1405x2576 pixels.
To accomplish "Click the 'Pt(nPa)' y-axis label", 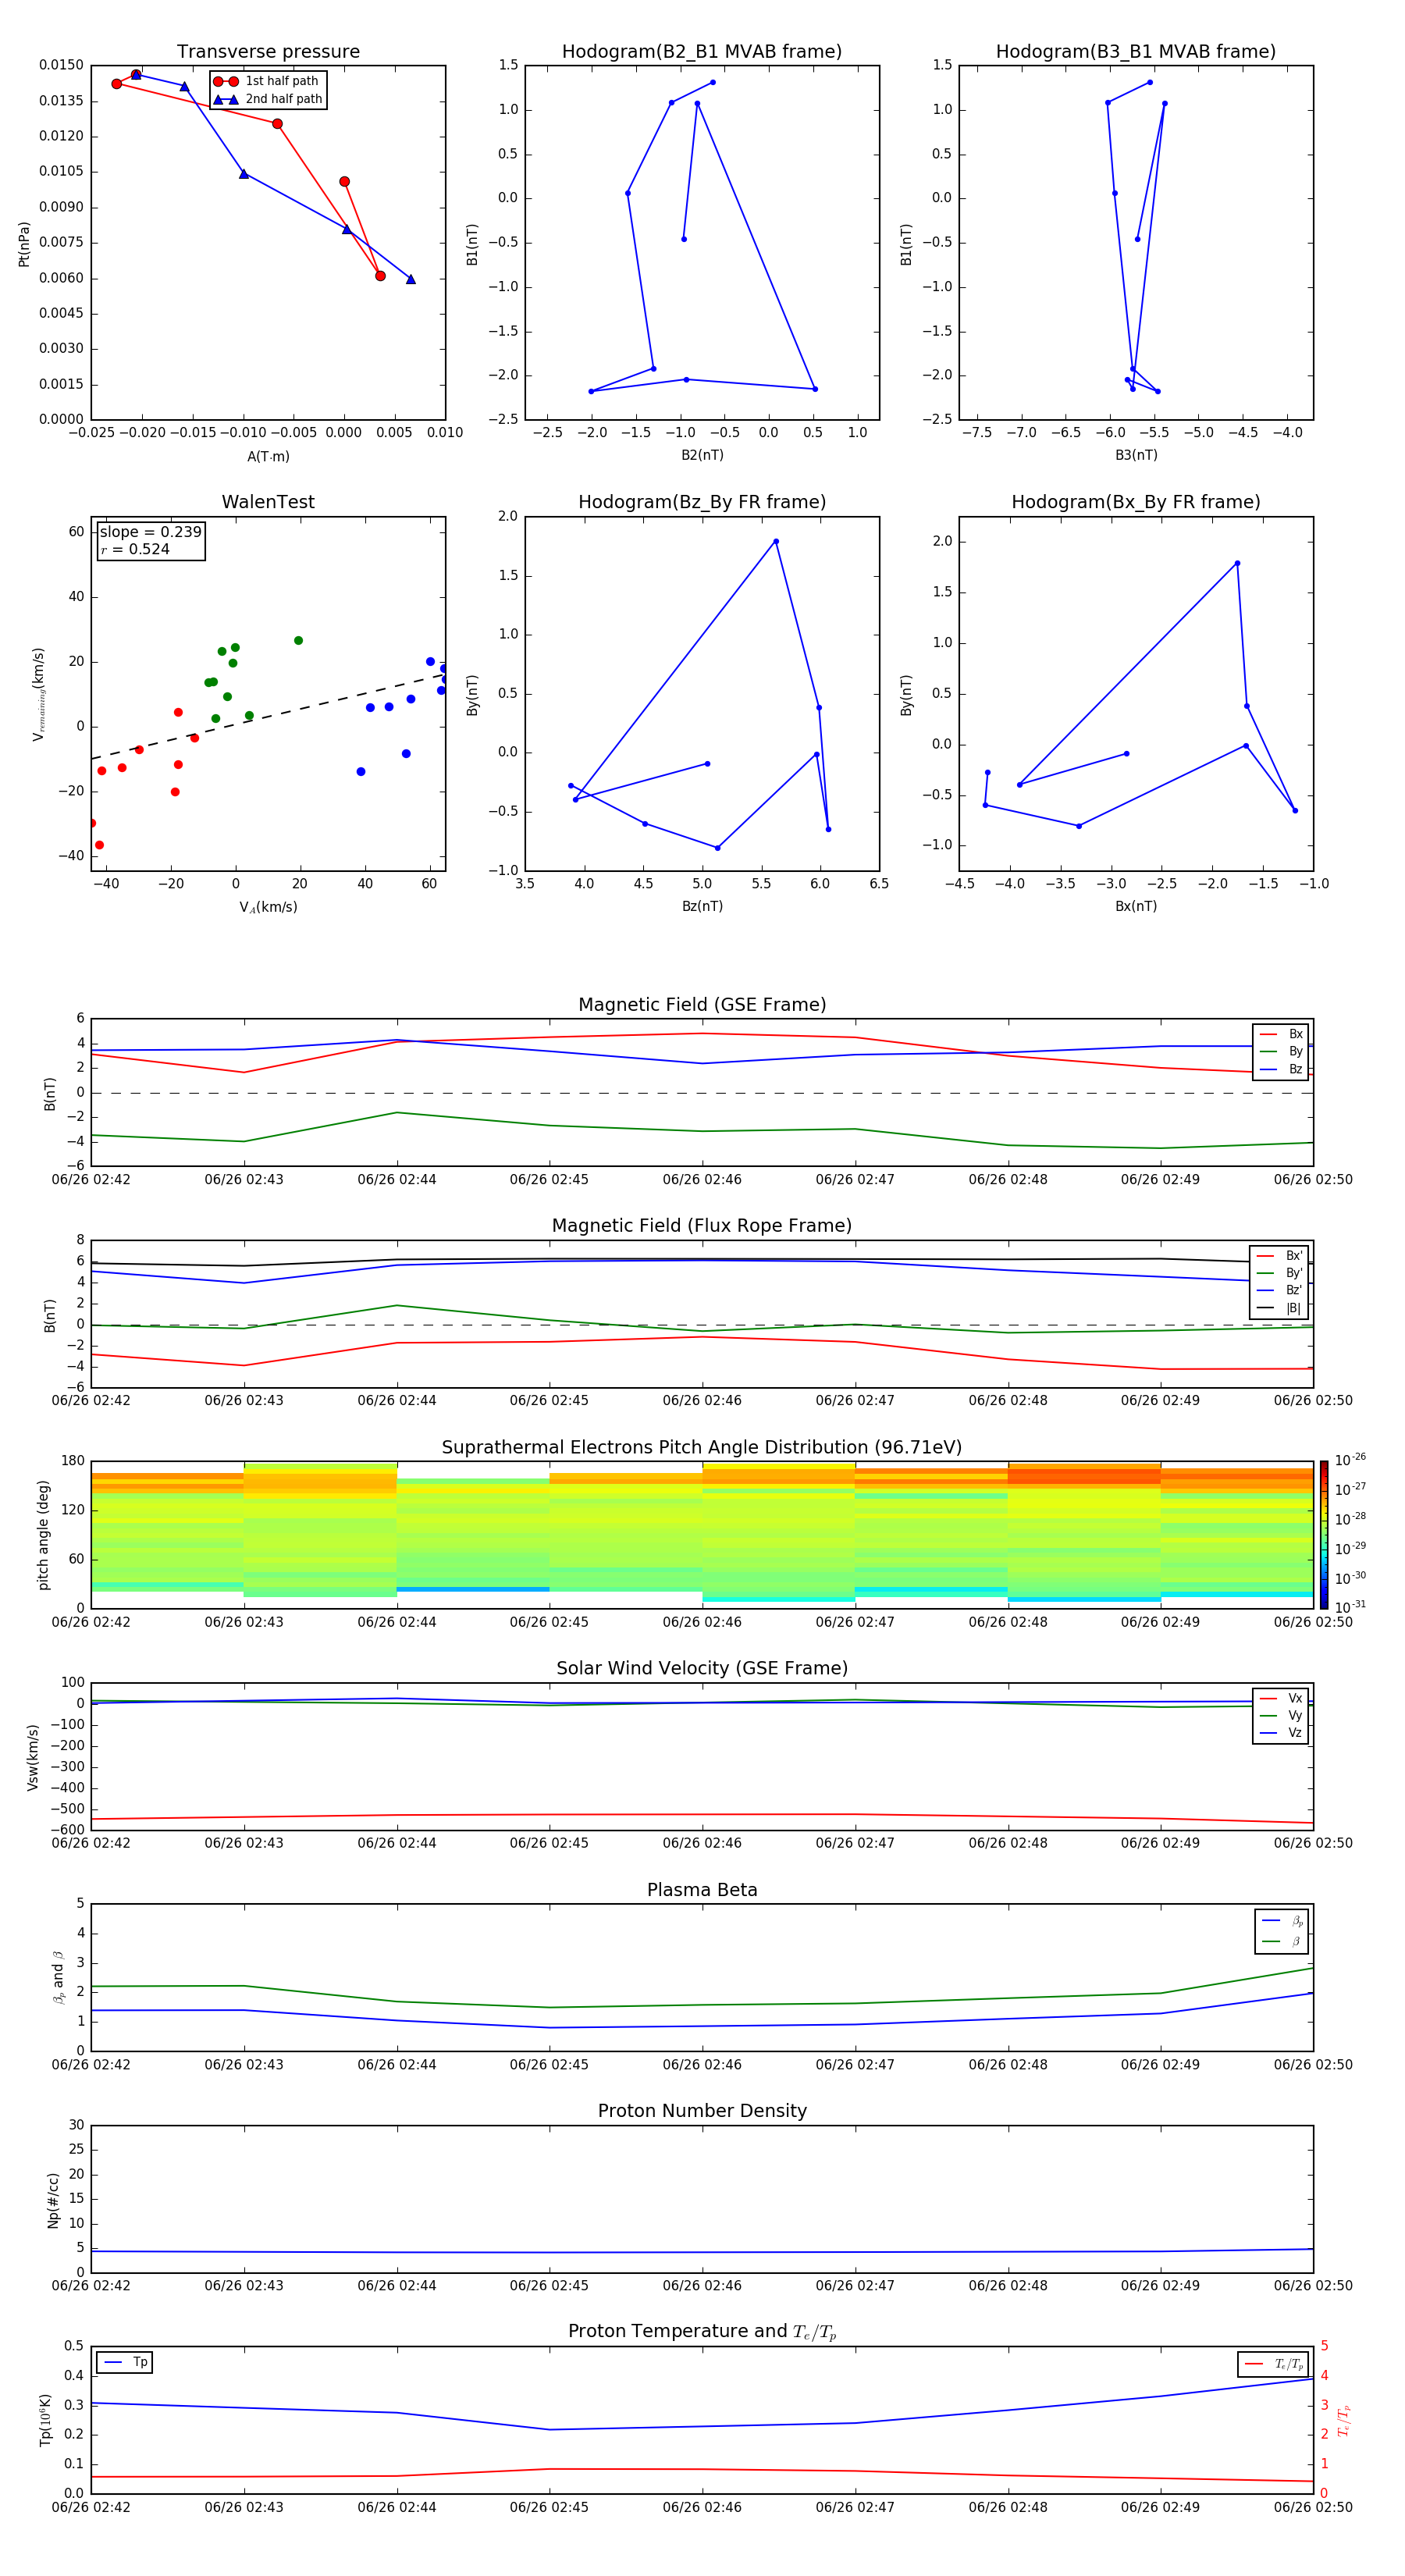I will pyautogui.click(x=24, y=244).
